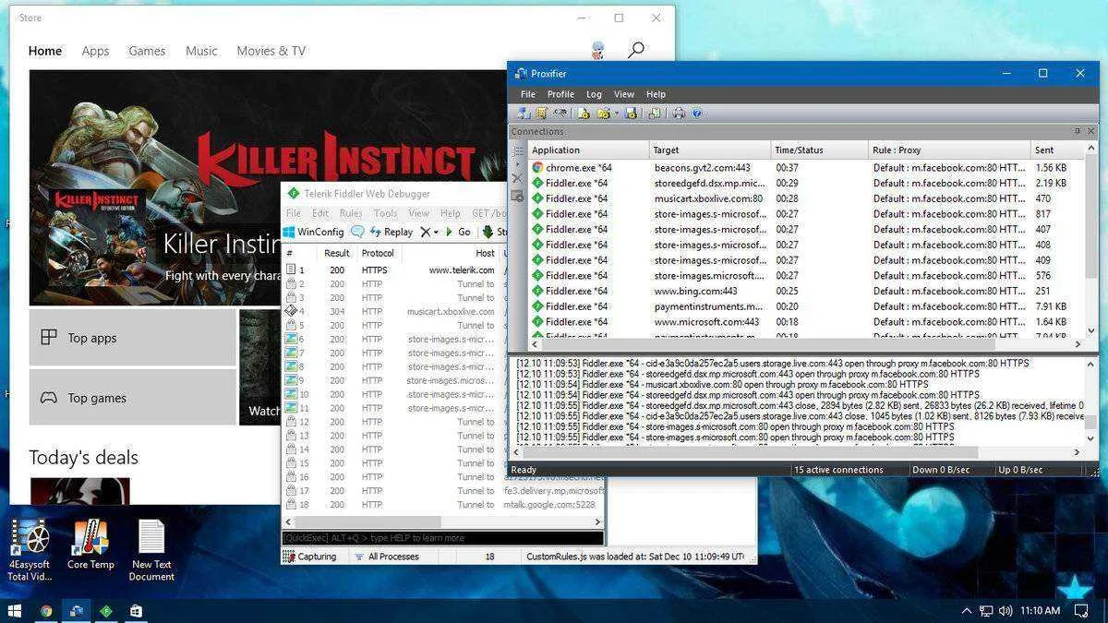The height and width of the screenshot is (623, 1108).
Task: Click the Go button in Fiddler toolbar
Action: click(x=458, y=232)
